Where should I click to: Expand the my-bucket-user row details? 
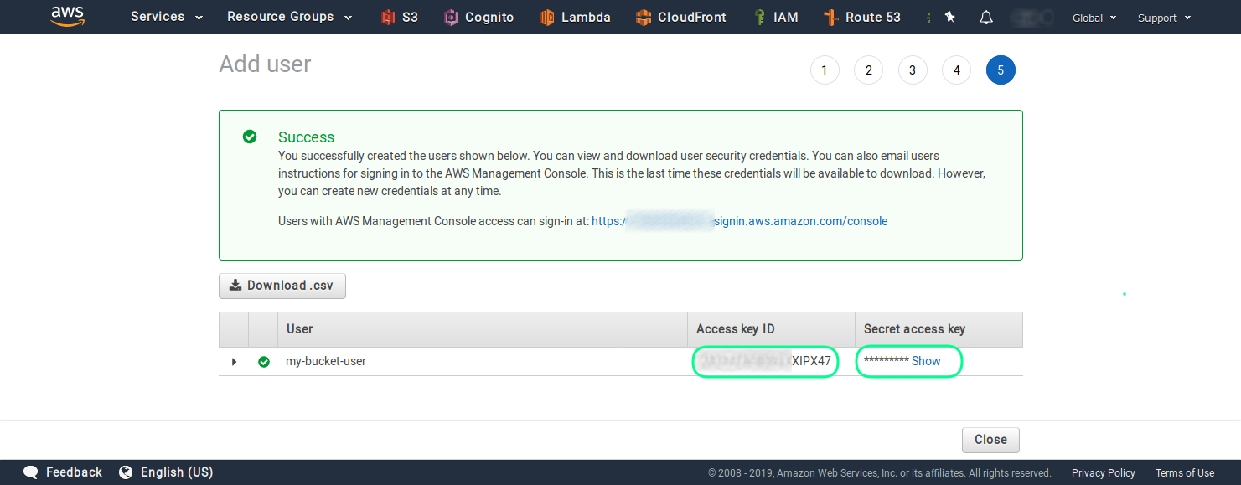point(234,362)
